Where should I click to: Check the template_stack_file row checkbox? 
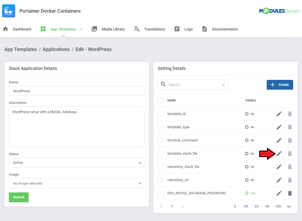click(161, 154)
